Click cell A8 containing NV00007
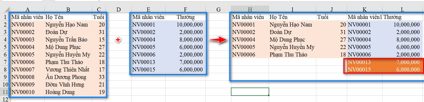 [27, 70]
